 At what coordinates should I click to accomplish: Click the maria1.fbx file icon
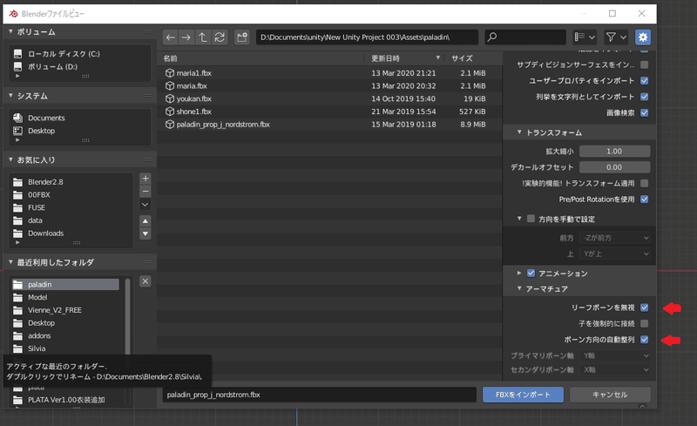(x=170, y=73)
